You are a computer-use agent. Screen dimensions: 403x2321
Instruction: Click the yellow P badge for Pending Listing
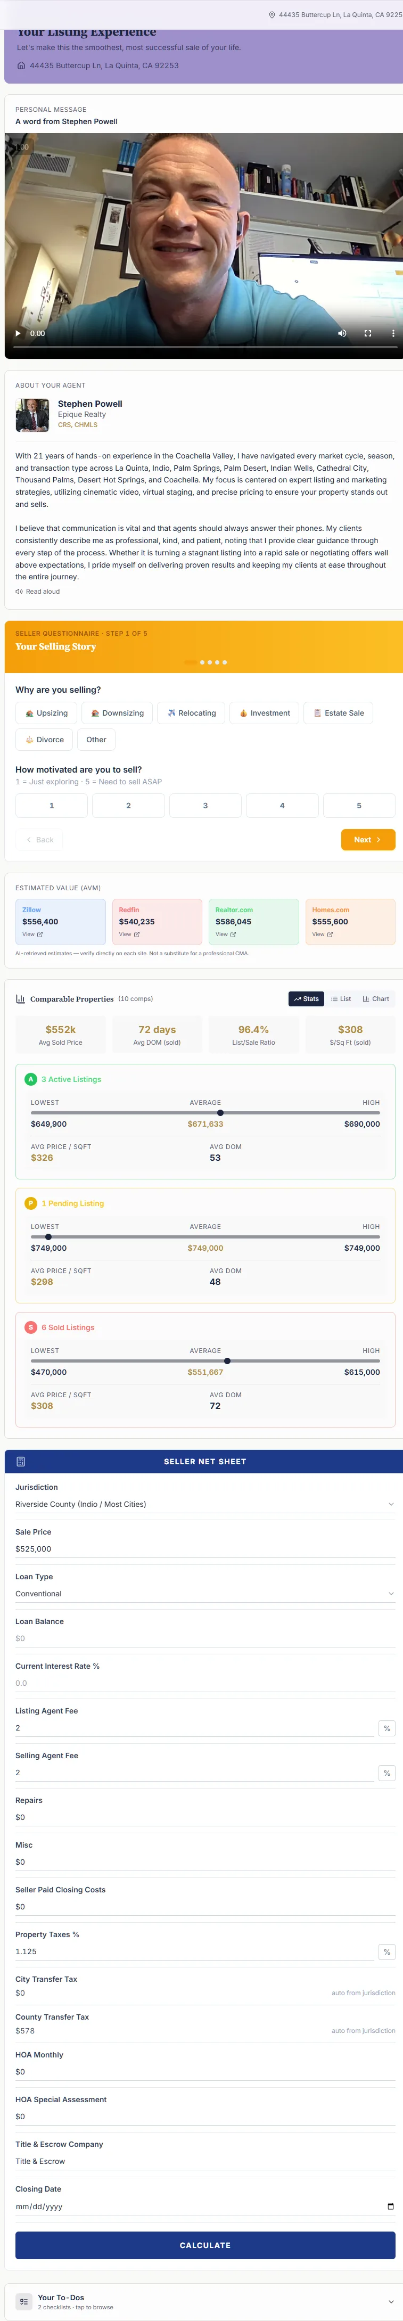point(31,1204)
